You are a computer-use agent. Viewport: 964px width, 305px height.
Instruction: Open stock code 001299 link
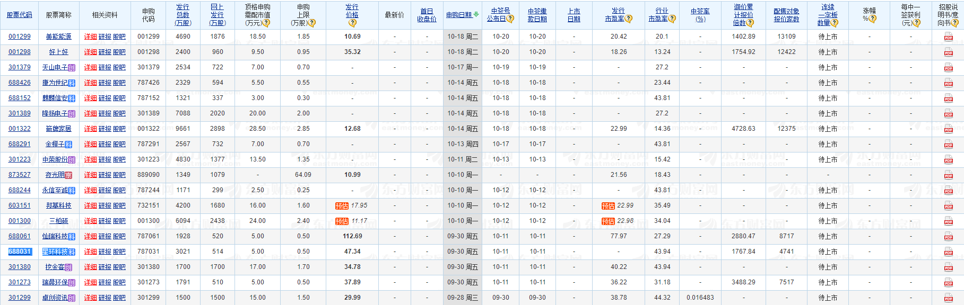click(x=20, y=37)
